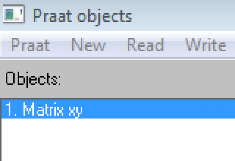This screenshot has height=161, width=235.
Task: Click the left edge of the objects list
Action: pyautogui.click(x=2, y=137)
